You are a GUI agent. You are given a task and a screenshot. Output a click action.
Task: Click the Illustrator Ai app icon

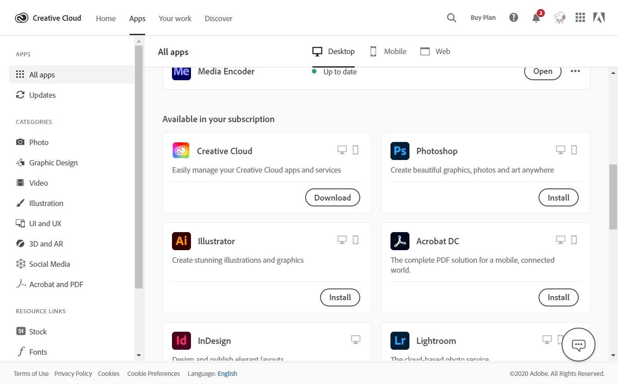[x=181, y=241]
